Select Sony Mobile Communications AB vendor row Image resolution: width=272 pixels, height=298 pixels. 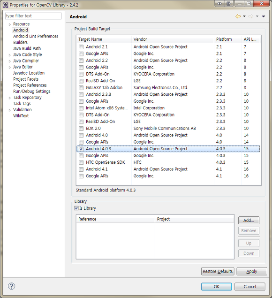168,129
